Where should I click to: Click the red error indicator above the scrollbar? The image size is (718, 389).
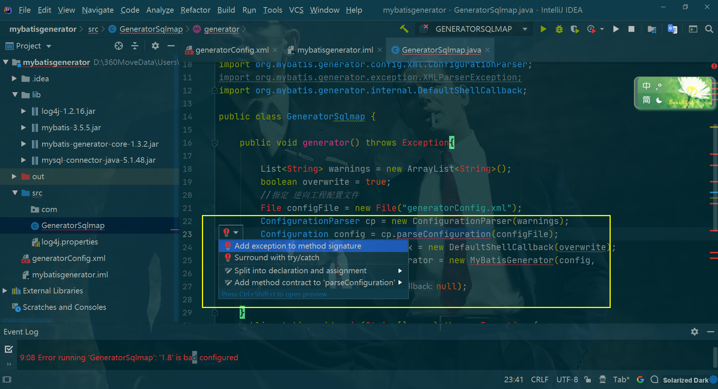(714, 66)
